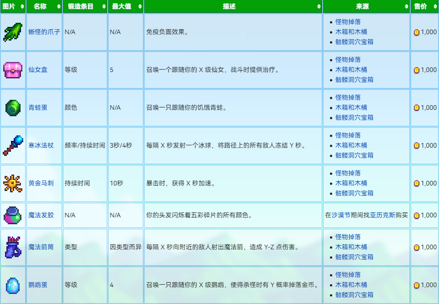This screenshot has width=439, height=304.
Task: Sort the table by 售价 column
Action: [424, 6]
